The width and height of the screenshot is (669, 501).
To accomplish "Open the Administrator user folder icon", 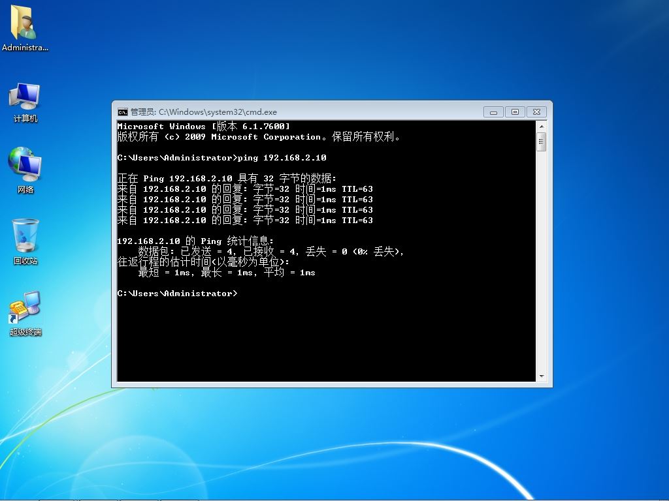I will (24, 28).
